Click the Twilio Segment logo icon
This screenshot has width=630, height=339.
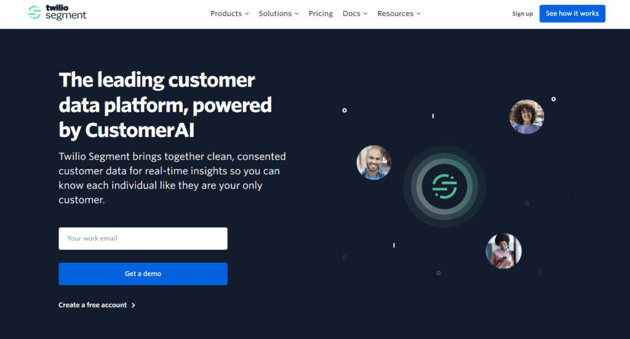(x=34, y=12)
